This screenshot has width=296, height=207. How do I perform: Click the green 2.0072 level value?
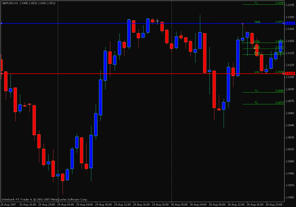pos(279,103)
